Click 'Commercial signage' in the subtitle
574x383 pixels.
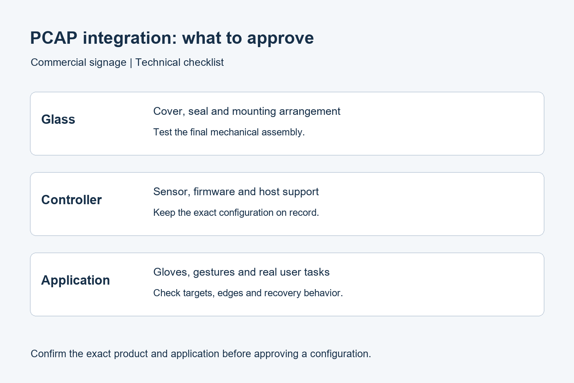pos(78,62)
